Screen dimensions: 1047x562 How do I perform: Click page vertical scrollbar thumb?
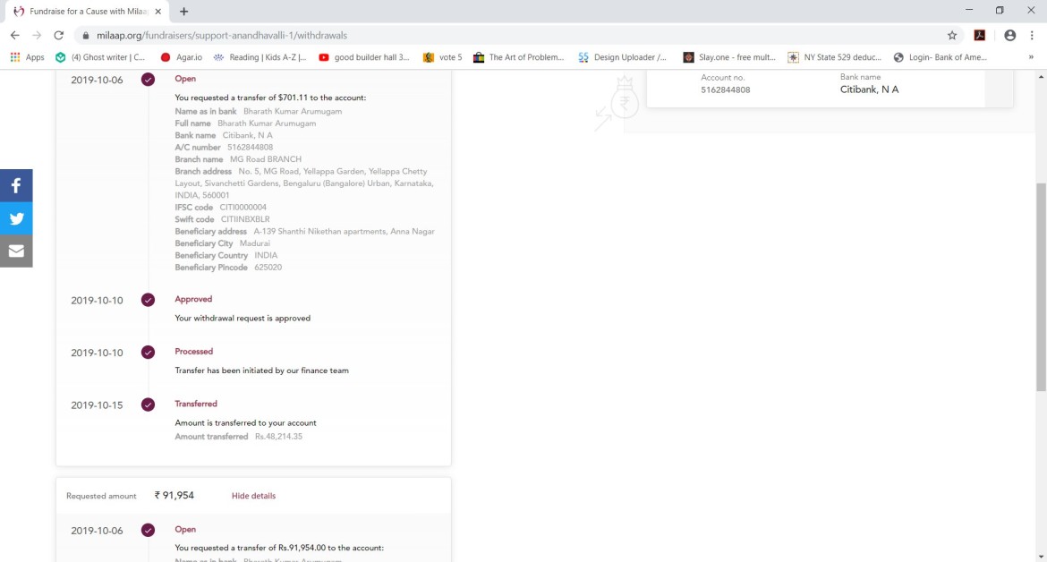click(1041, 287)
